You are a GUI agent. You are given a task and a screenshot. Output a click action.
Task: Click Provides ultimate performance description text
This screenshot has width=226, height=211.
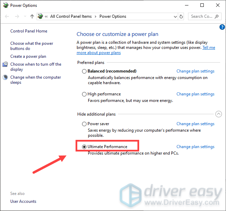[133, 153]
